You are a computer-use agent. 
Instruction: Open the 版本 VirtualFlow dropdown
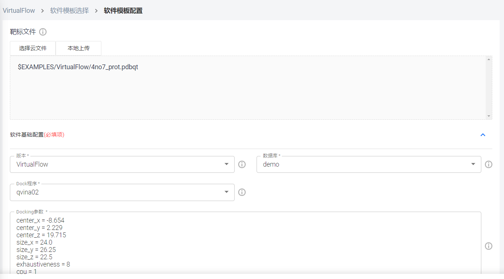click(122, 164)
